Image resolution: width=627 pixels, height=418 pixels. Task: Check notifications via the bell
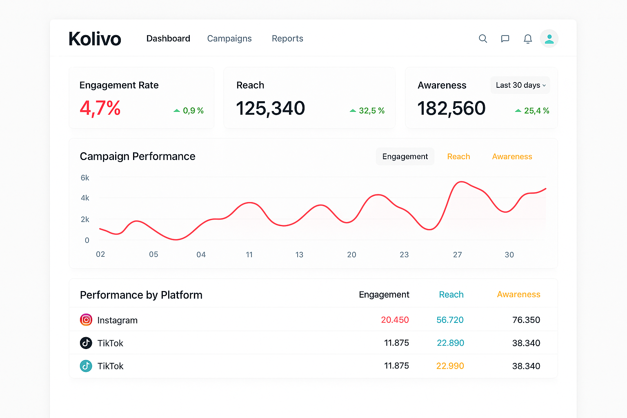527,38
